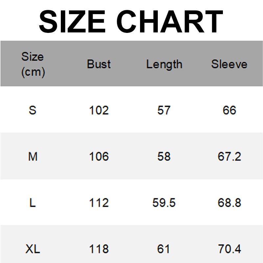This screenshot has width=263, height=263.
Task: Click the sleeve value 66
Action: pos(229,110)
